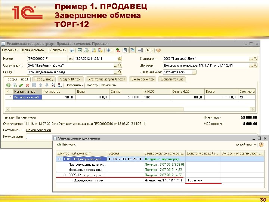Collapse the ТОРГ-12 титул продавца row
The width and height of the screenshot is (269, 202).
[59, 159]
